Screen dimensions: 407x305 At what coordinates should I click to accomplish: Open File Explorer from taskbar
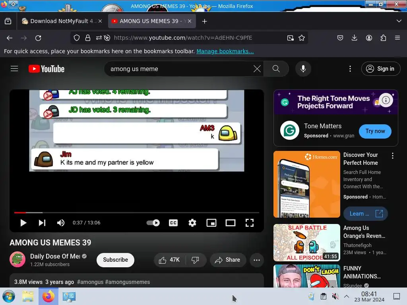tap(28, 296)
